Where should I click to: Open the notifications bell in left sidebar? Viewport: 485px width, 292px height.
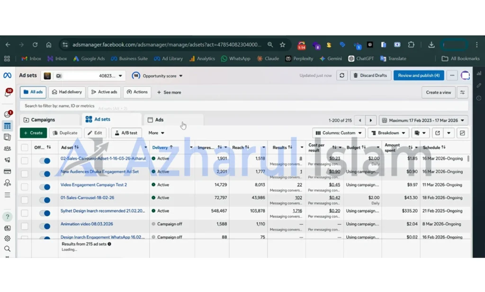click(x=8, y=93)
